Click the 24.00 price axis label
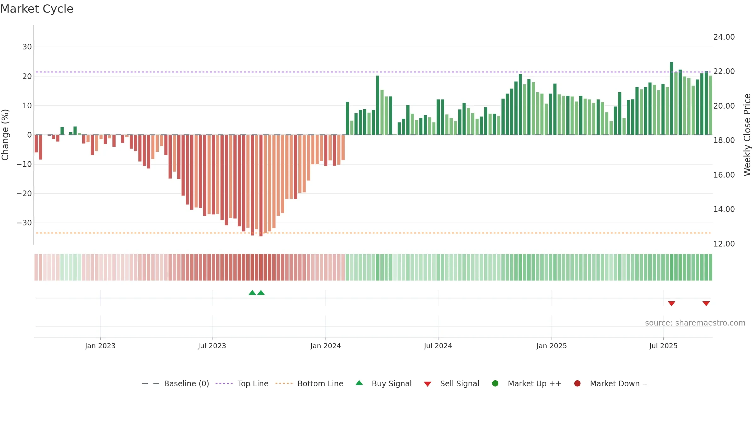This screenshot has width=756, height=425. 724,37
